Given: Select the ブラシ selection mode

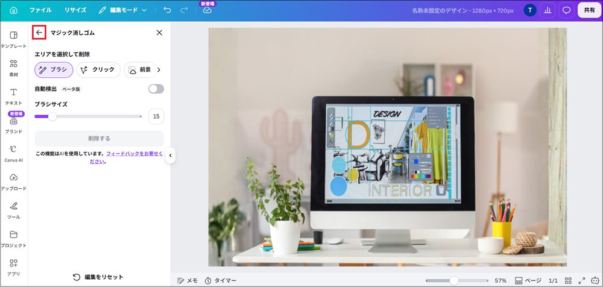Looking at the screenshot, I should click(54, 69).
